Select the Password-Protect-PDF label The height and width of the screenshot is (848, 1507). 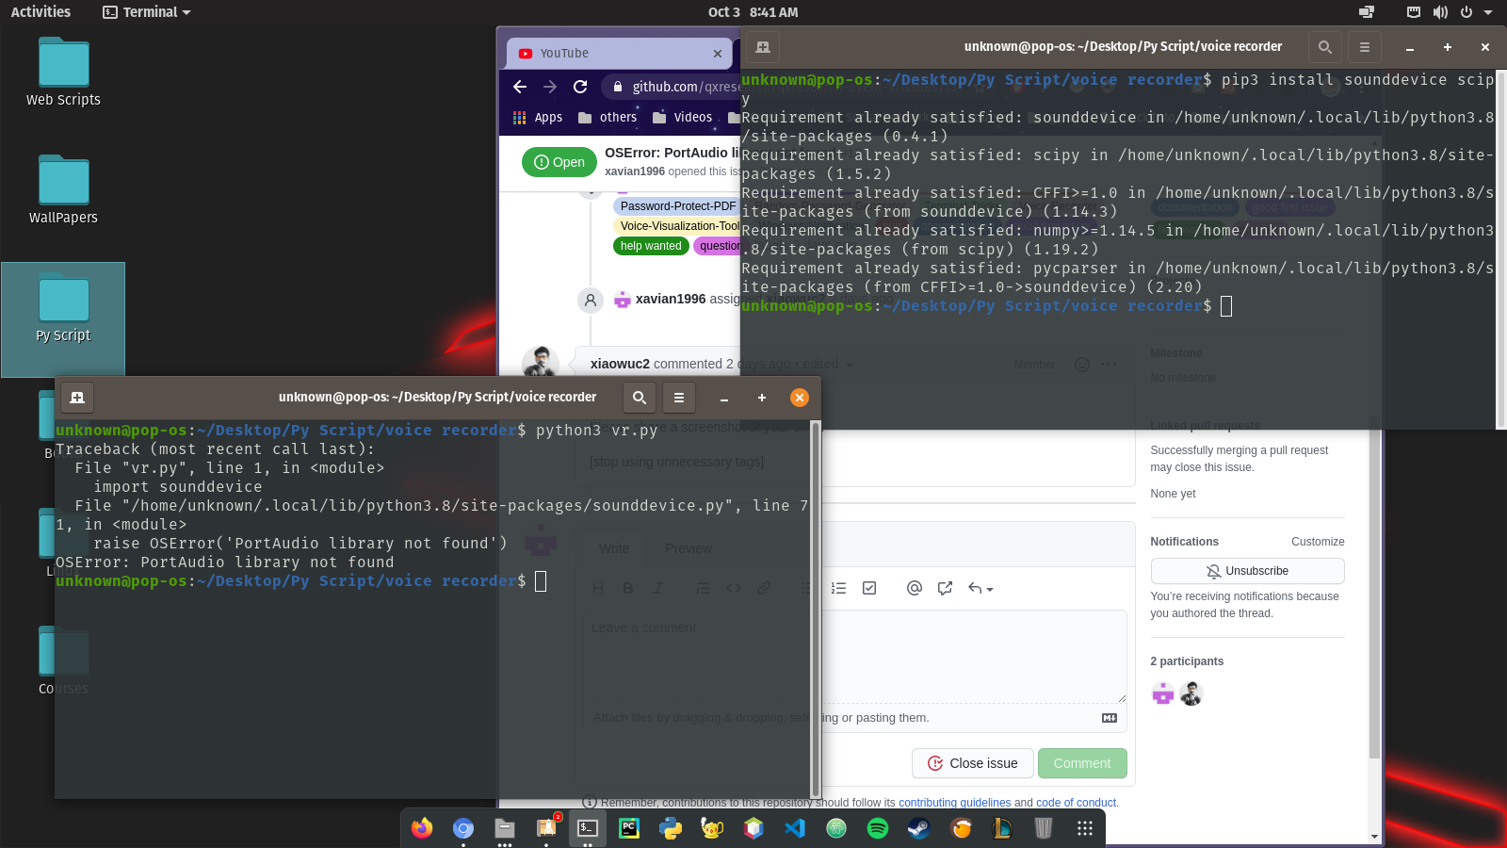tap(677, 206)
